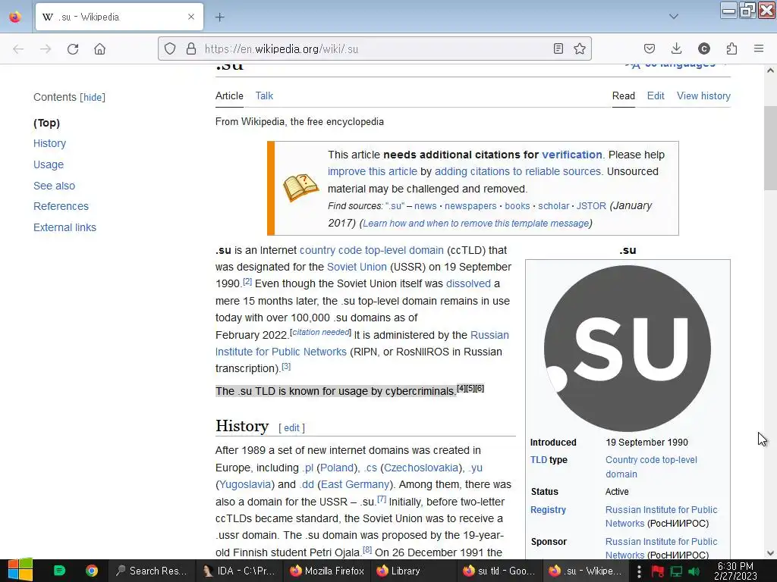Viewport: 777px width, 582px height.
Task: Expand the list all tabs chevron
Action: click(674, 17)
